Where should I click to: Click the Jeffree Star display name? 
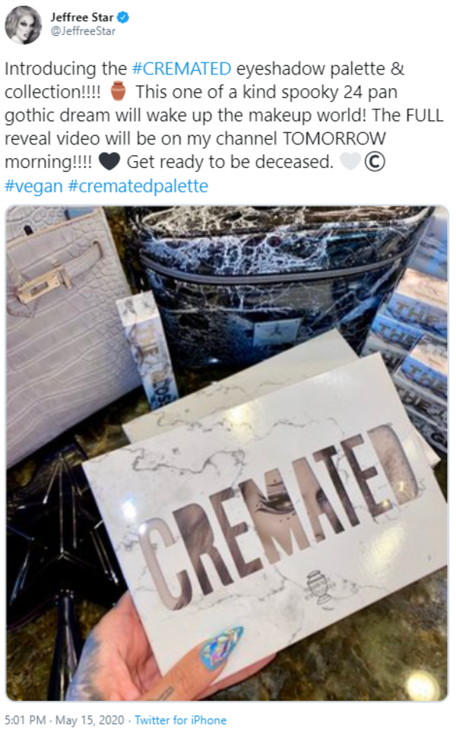click(82, 17)
